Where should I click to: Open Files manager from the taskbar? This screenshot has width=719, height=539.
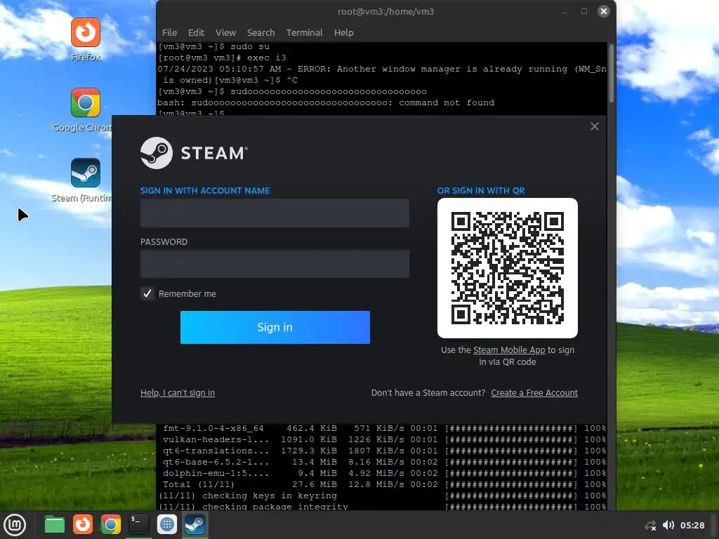(x=54, y=525)
